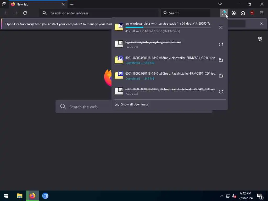Cancel the en_windows_vista 7z download

(221, 27)
